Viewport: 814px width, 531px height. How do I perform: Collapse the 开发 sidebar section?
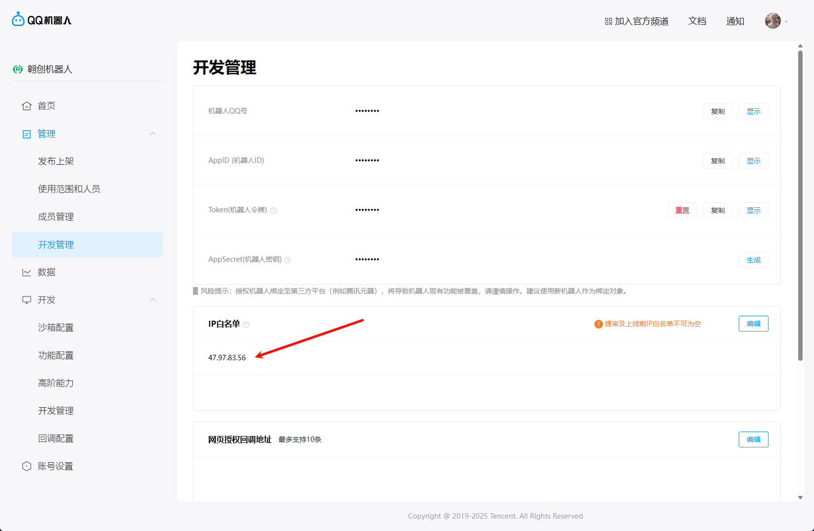[x=153, y=300]
